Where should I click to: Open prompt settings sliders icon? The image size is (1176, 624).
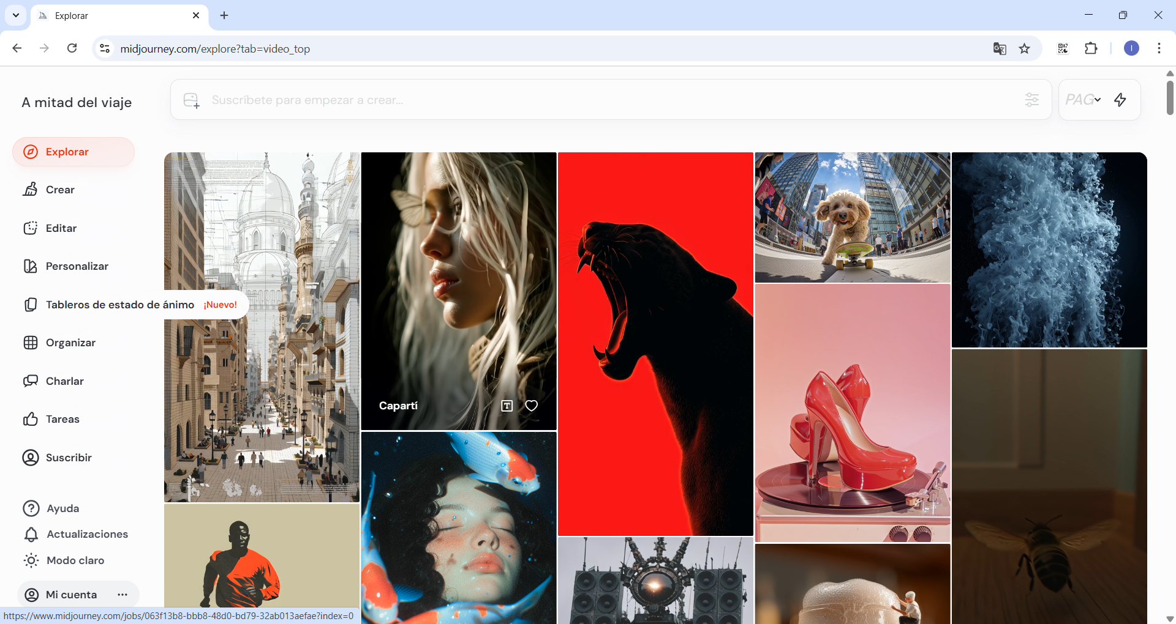[1031, 100]
